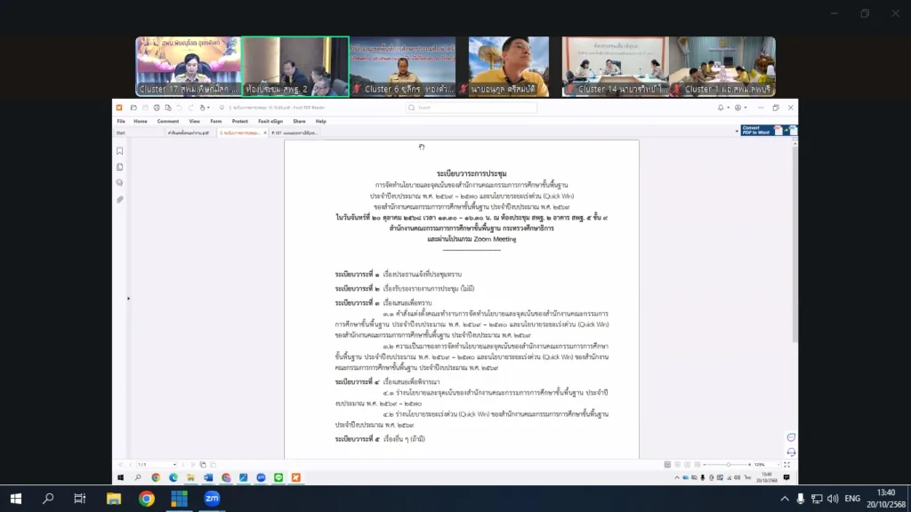Adjust the zoom slider in status bar
The image size is (911, 512).
pyautogui.click(x=728, y=464)
